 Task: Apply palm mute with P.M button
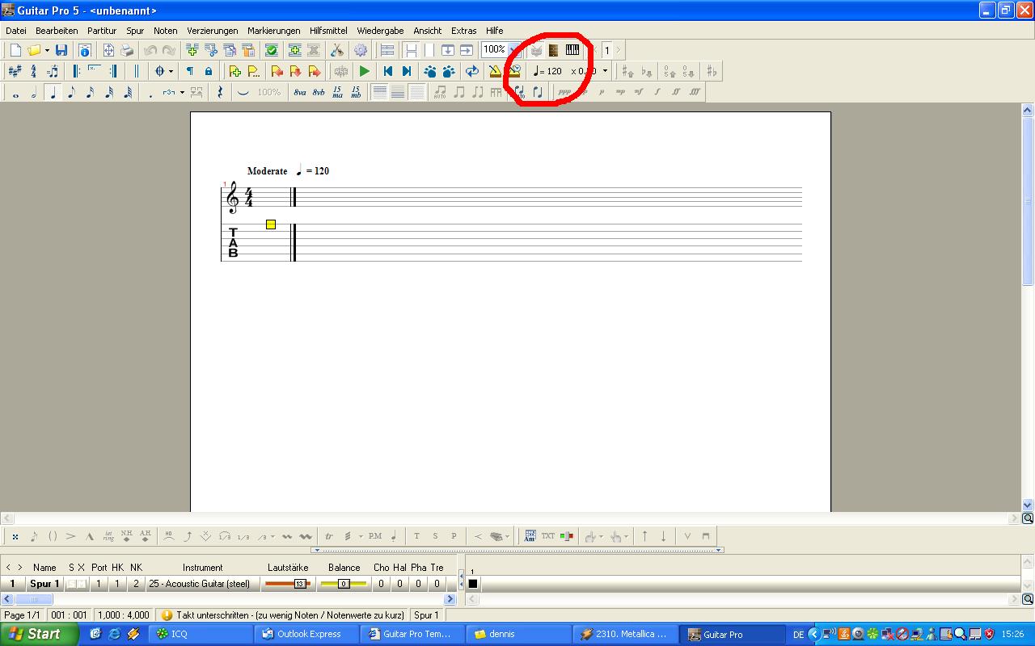point(375,536)
